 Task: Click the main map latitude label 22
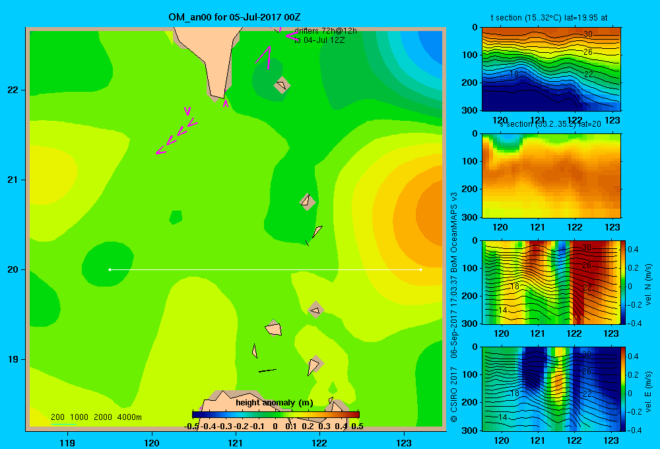(13, 90)
